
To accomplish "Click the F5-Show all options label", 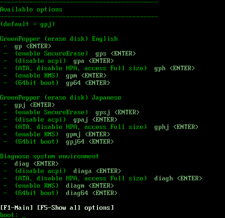I will [x=75, y=207].
